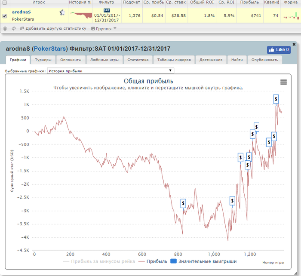Toggle the 'Прибыль' legend series
This screenshot has width=301, height=276.
click(153, 261)
